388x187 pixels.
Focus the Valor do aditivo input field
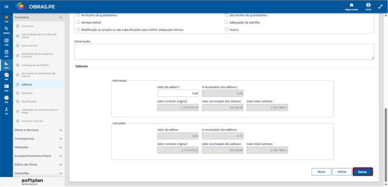(178, 93)
